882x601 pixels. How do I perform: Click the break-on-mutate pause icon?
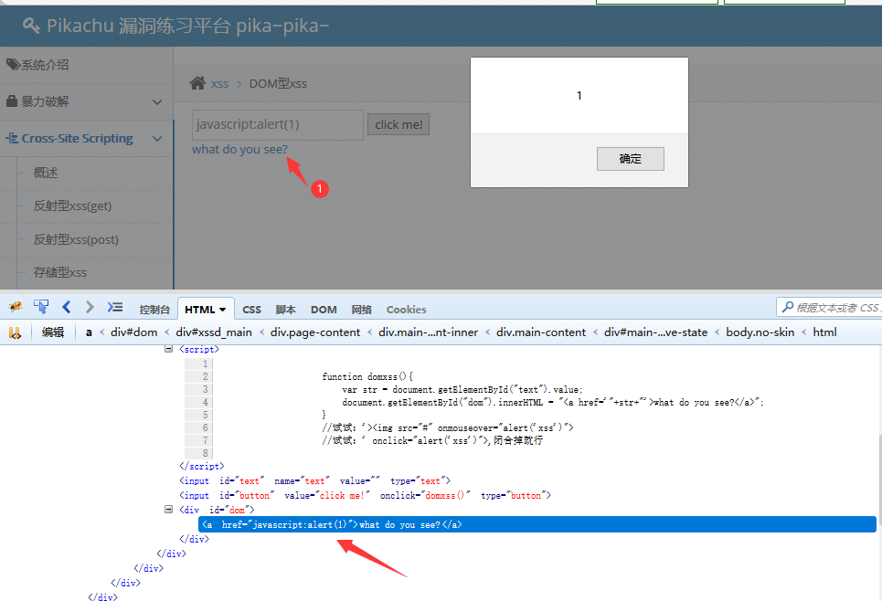16,332
